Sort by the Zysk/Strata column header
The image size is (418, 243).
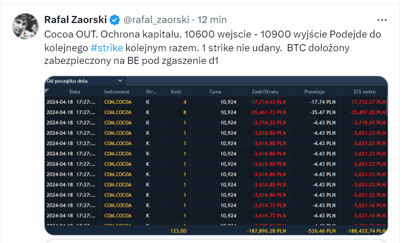pos(265,92)
